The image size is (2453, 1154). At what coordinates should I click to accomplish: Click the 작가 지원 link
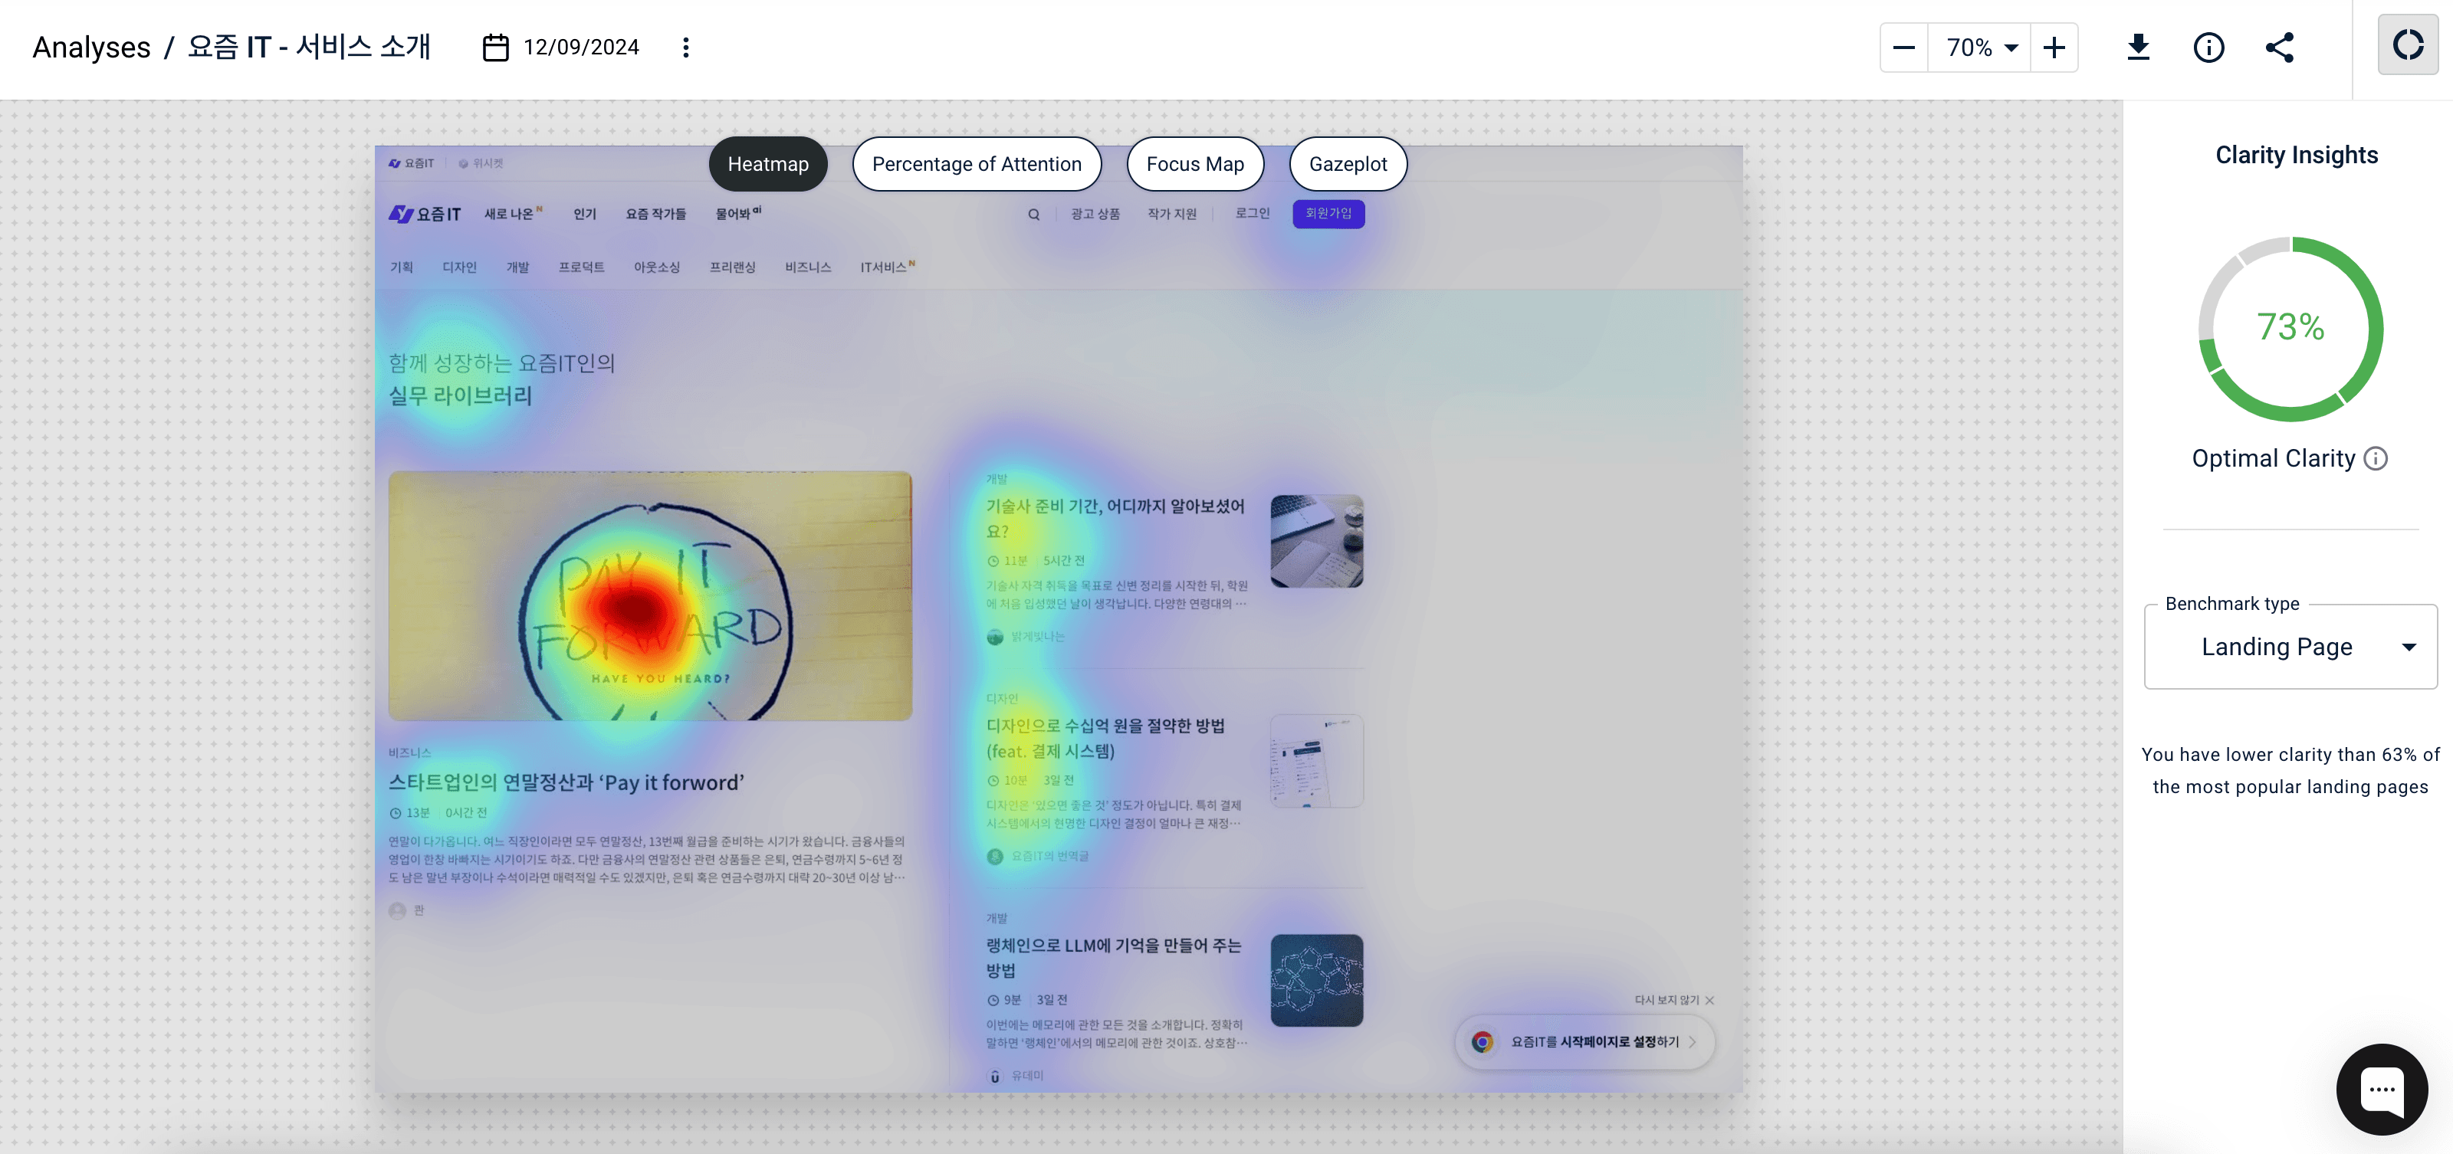tap(1171, 215)
